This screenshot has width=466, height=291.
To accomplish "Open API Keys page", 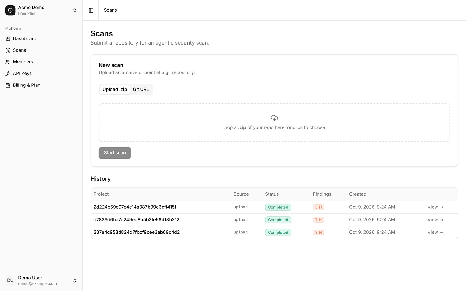I will coord(41,74).
